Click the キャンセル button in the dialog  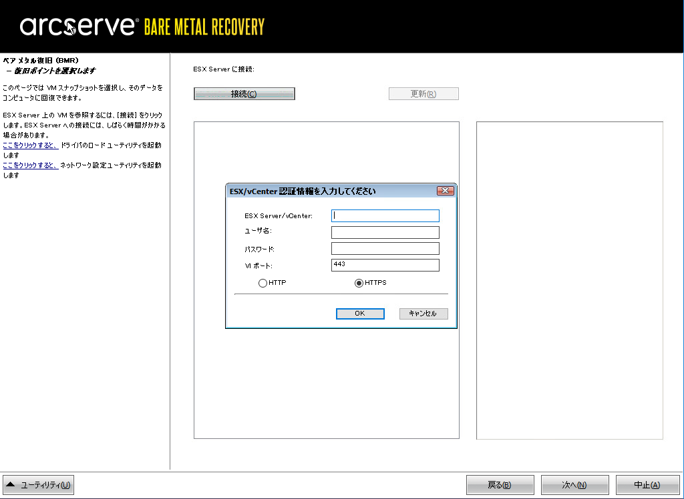pos(423,314)
